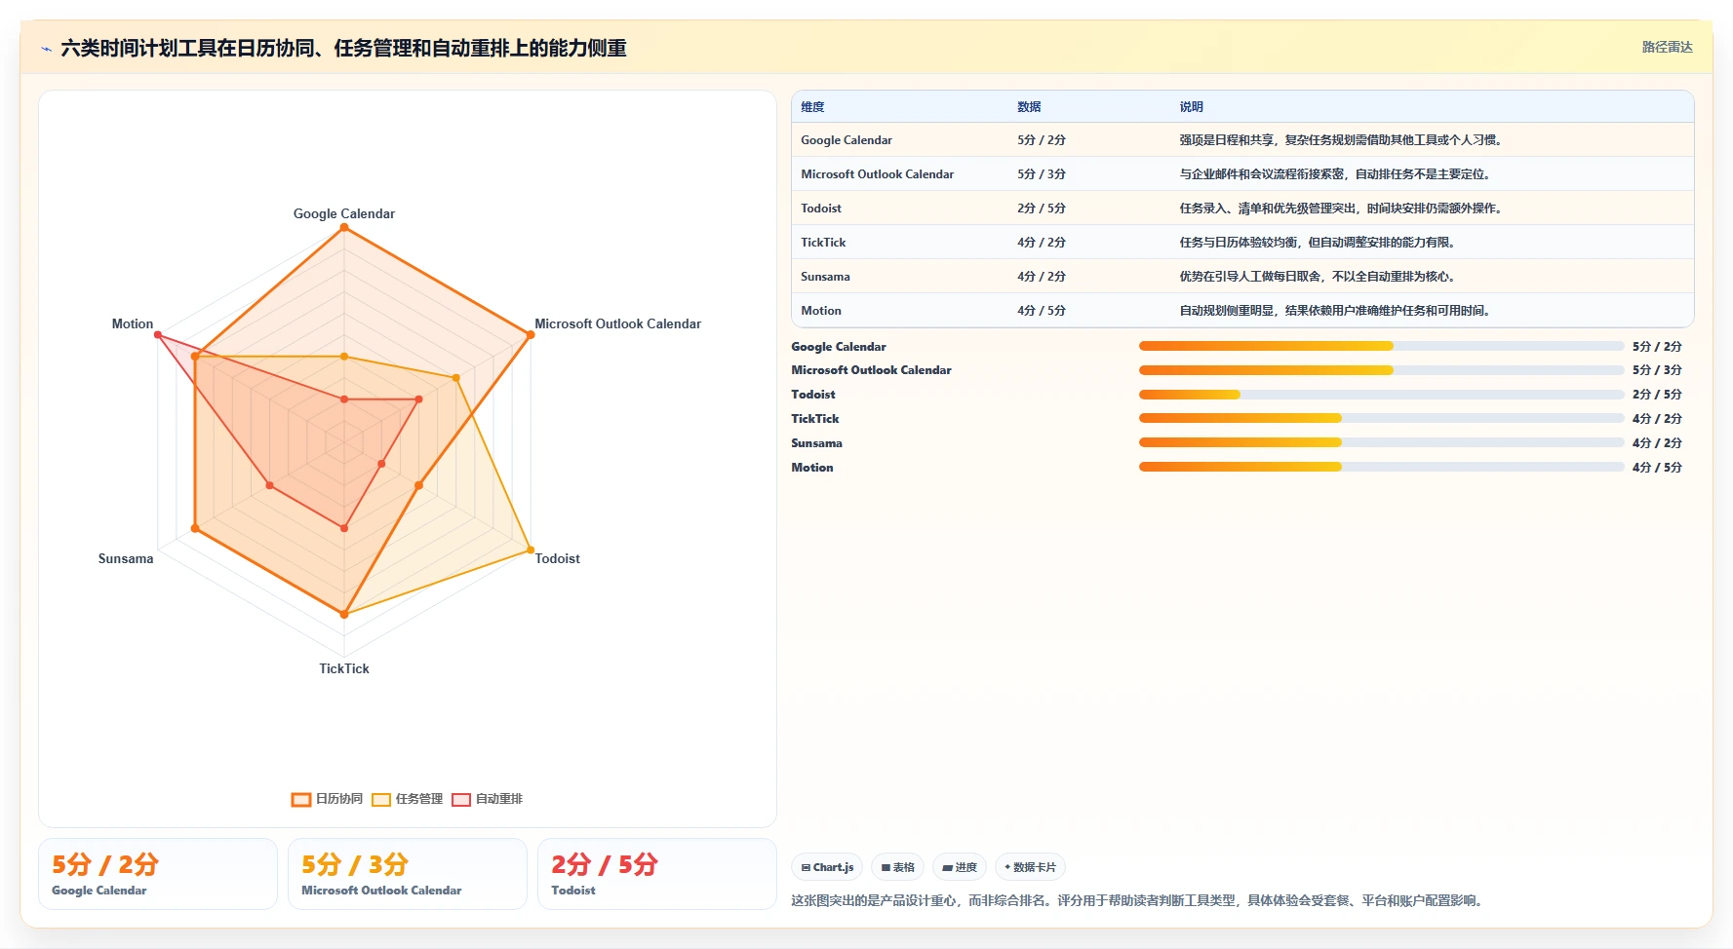This screenshot has height=949, width=1733.
Task: Click the Google Calendar axis label on radar chart
Action: (344, 213)
